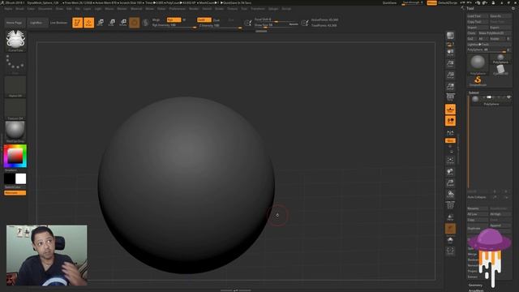This screenshot has height=292, width=519.
Task: Open the stroke type popup
Action: [15, 64]
